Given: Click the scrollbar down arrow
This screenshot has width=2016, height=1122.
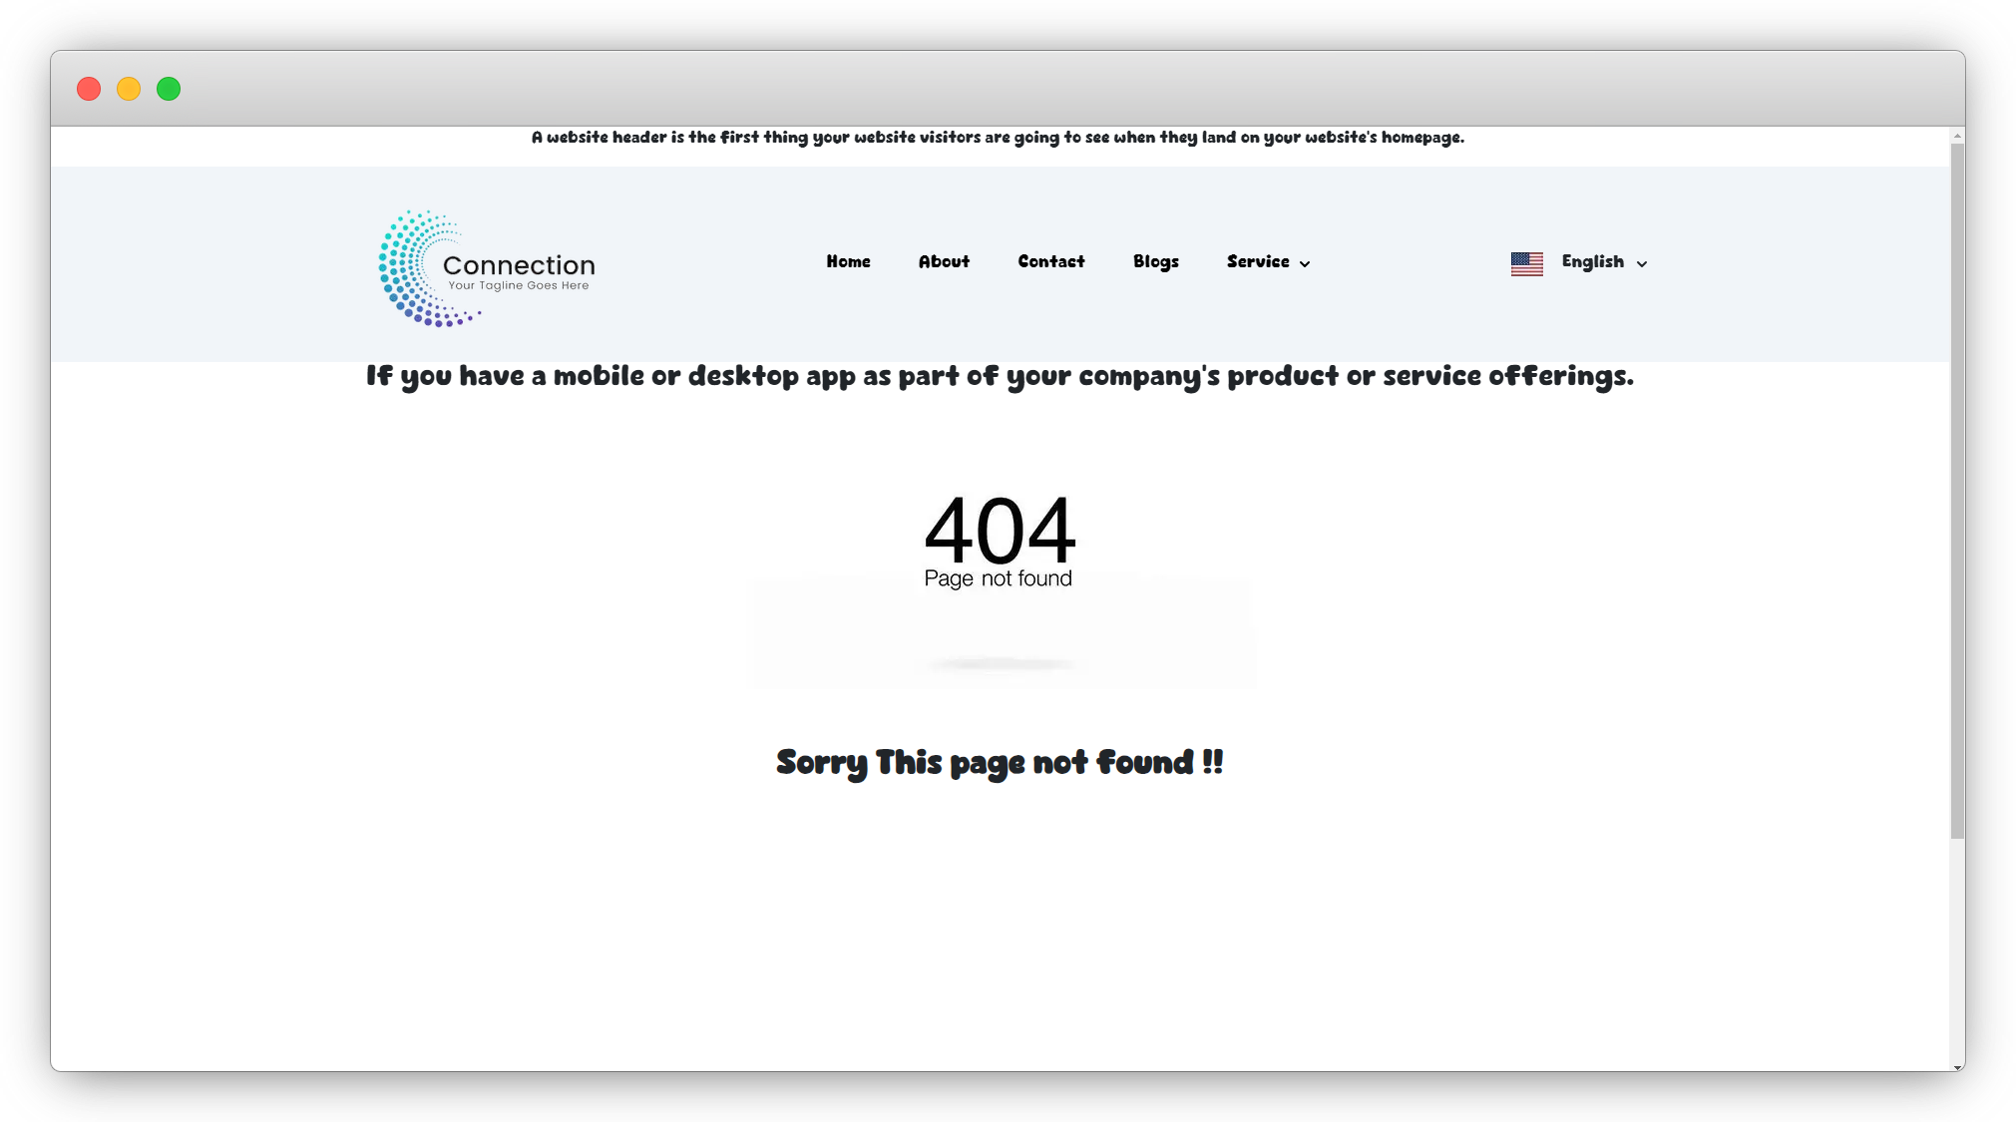Looking at the screenshot, I should click(x=1957, y=1066).
